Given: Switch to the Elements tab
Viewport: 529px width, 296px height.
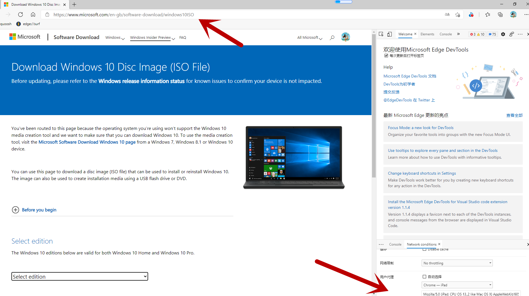Looking at the screenshot, I should [x=427, y=34].
